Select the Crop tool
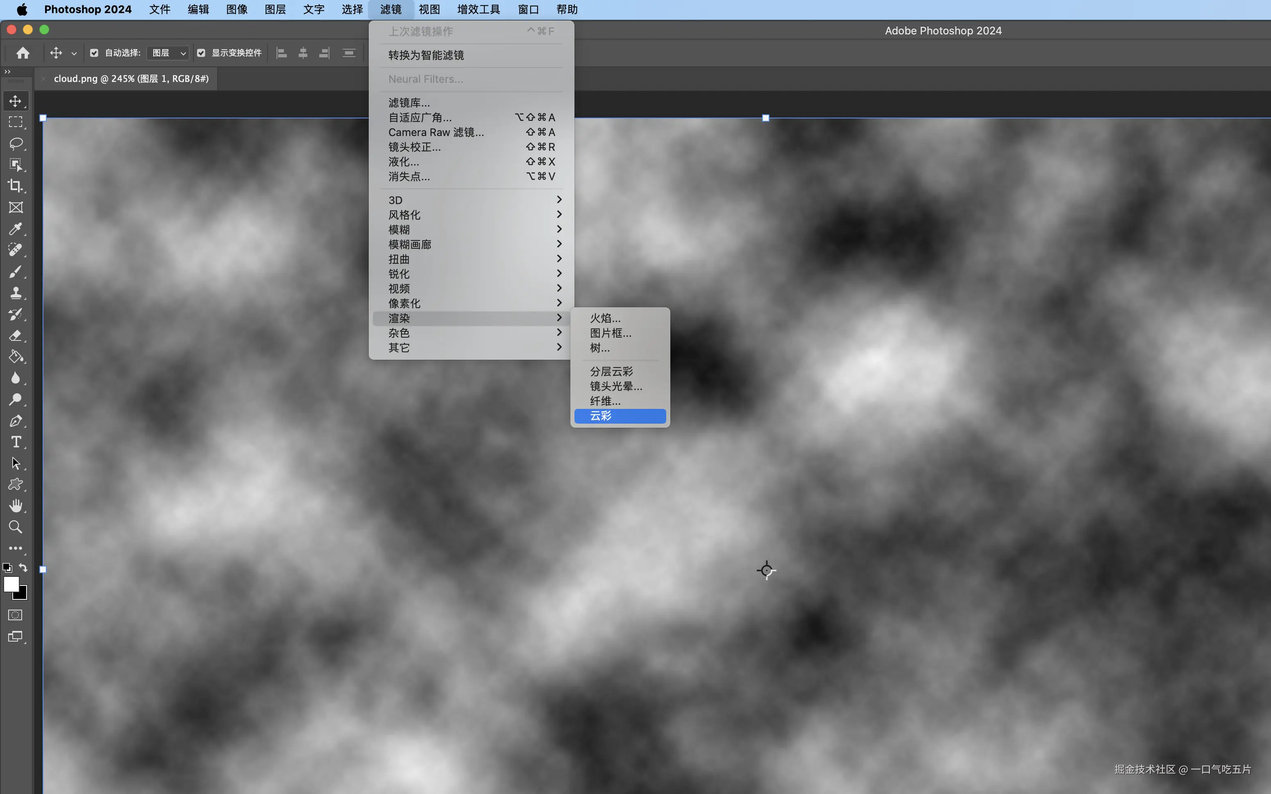 (x=15, y=186)
